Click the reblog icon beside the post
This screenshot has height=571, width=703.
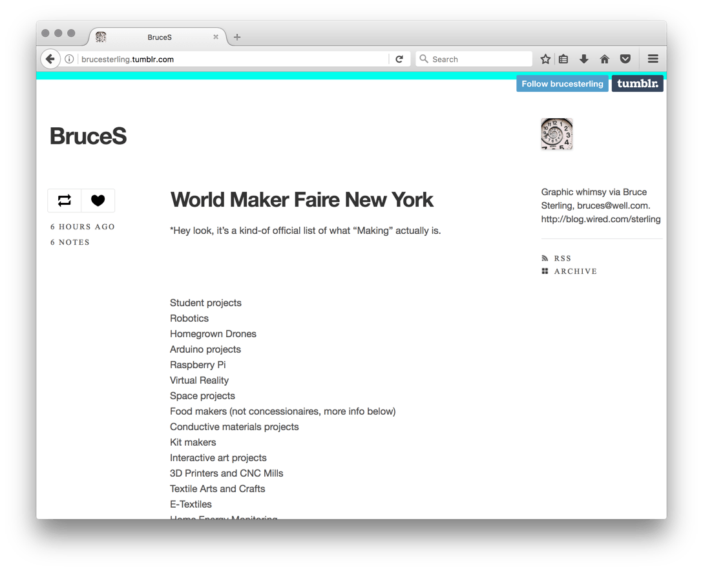coord(65,201)
